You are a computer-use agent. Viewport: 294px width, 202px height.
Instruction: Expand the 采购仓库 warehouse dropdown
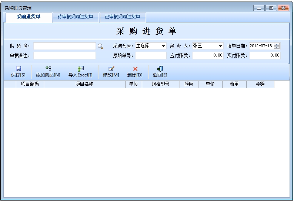163,46
